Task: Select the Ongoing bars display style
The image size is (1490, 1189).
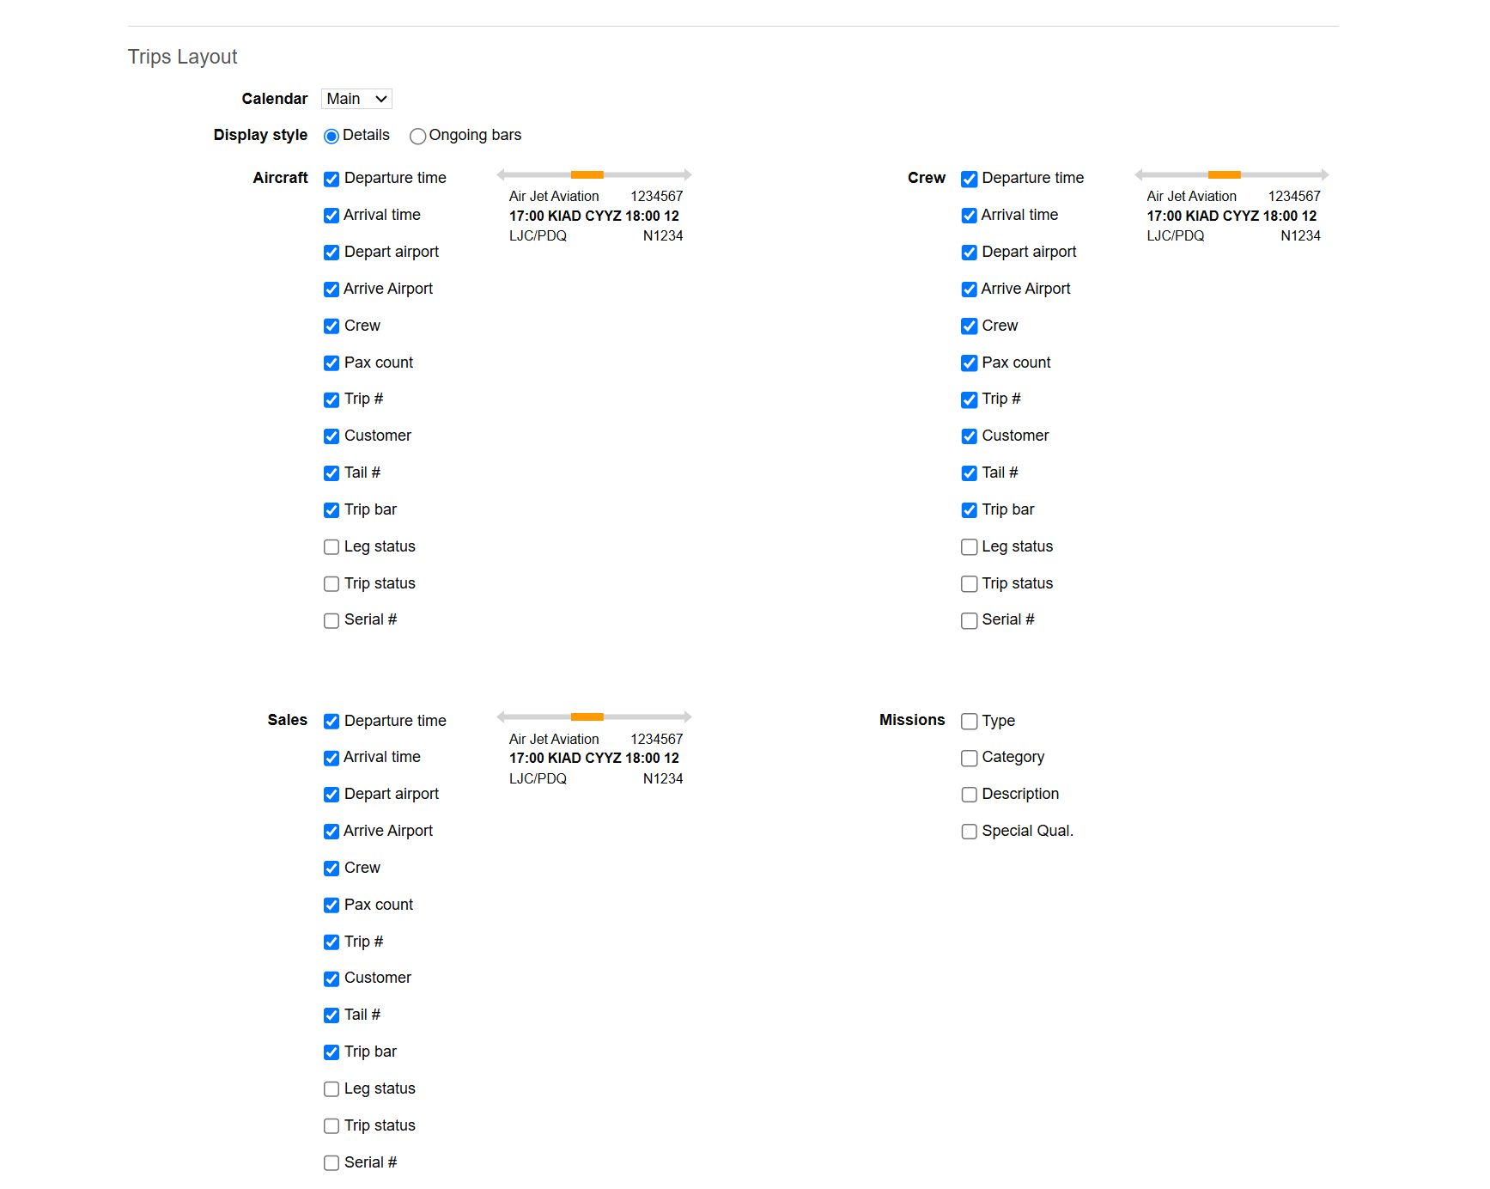Action: pos(417,136)
